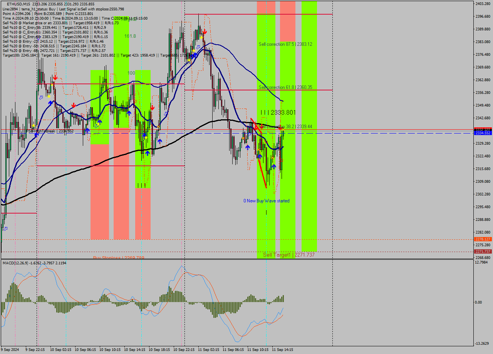
Task: Click the blue 2334.552 price tag on axis
Action: click(483, 133)
